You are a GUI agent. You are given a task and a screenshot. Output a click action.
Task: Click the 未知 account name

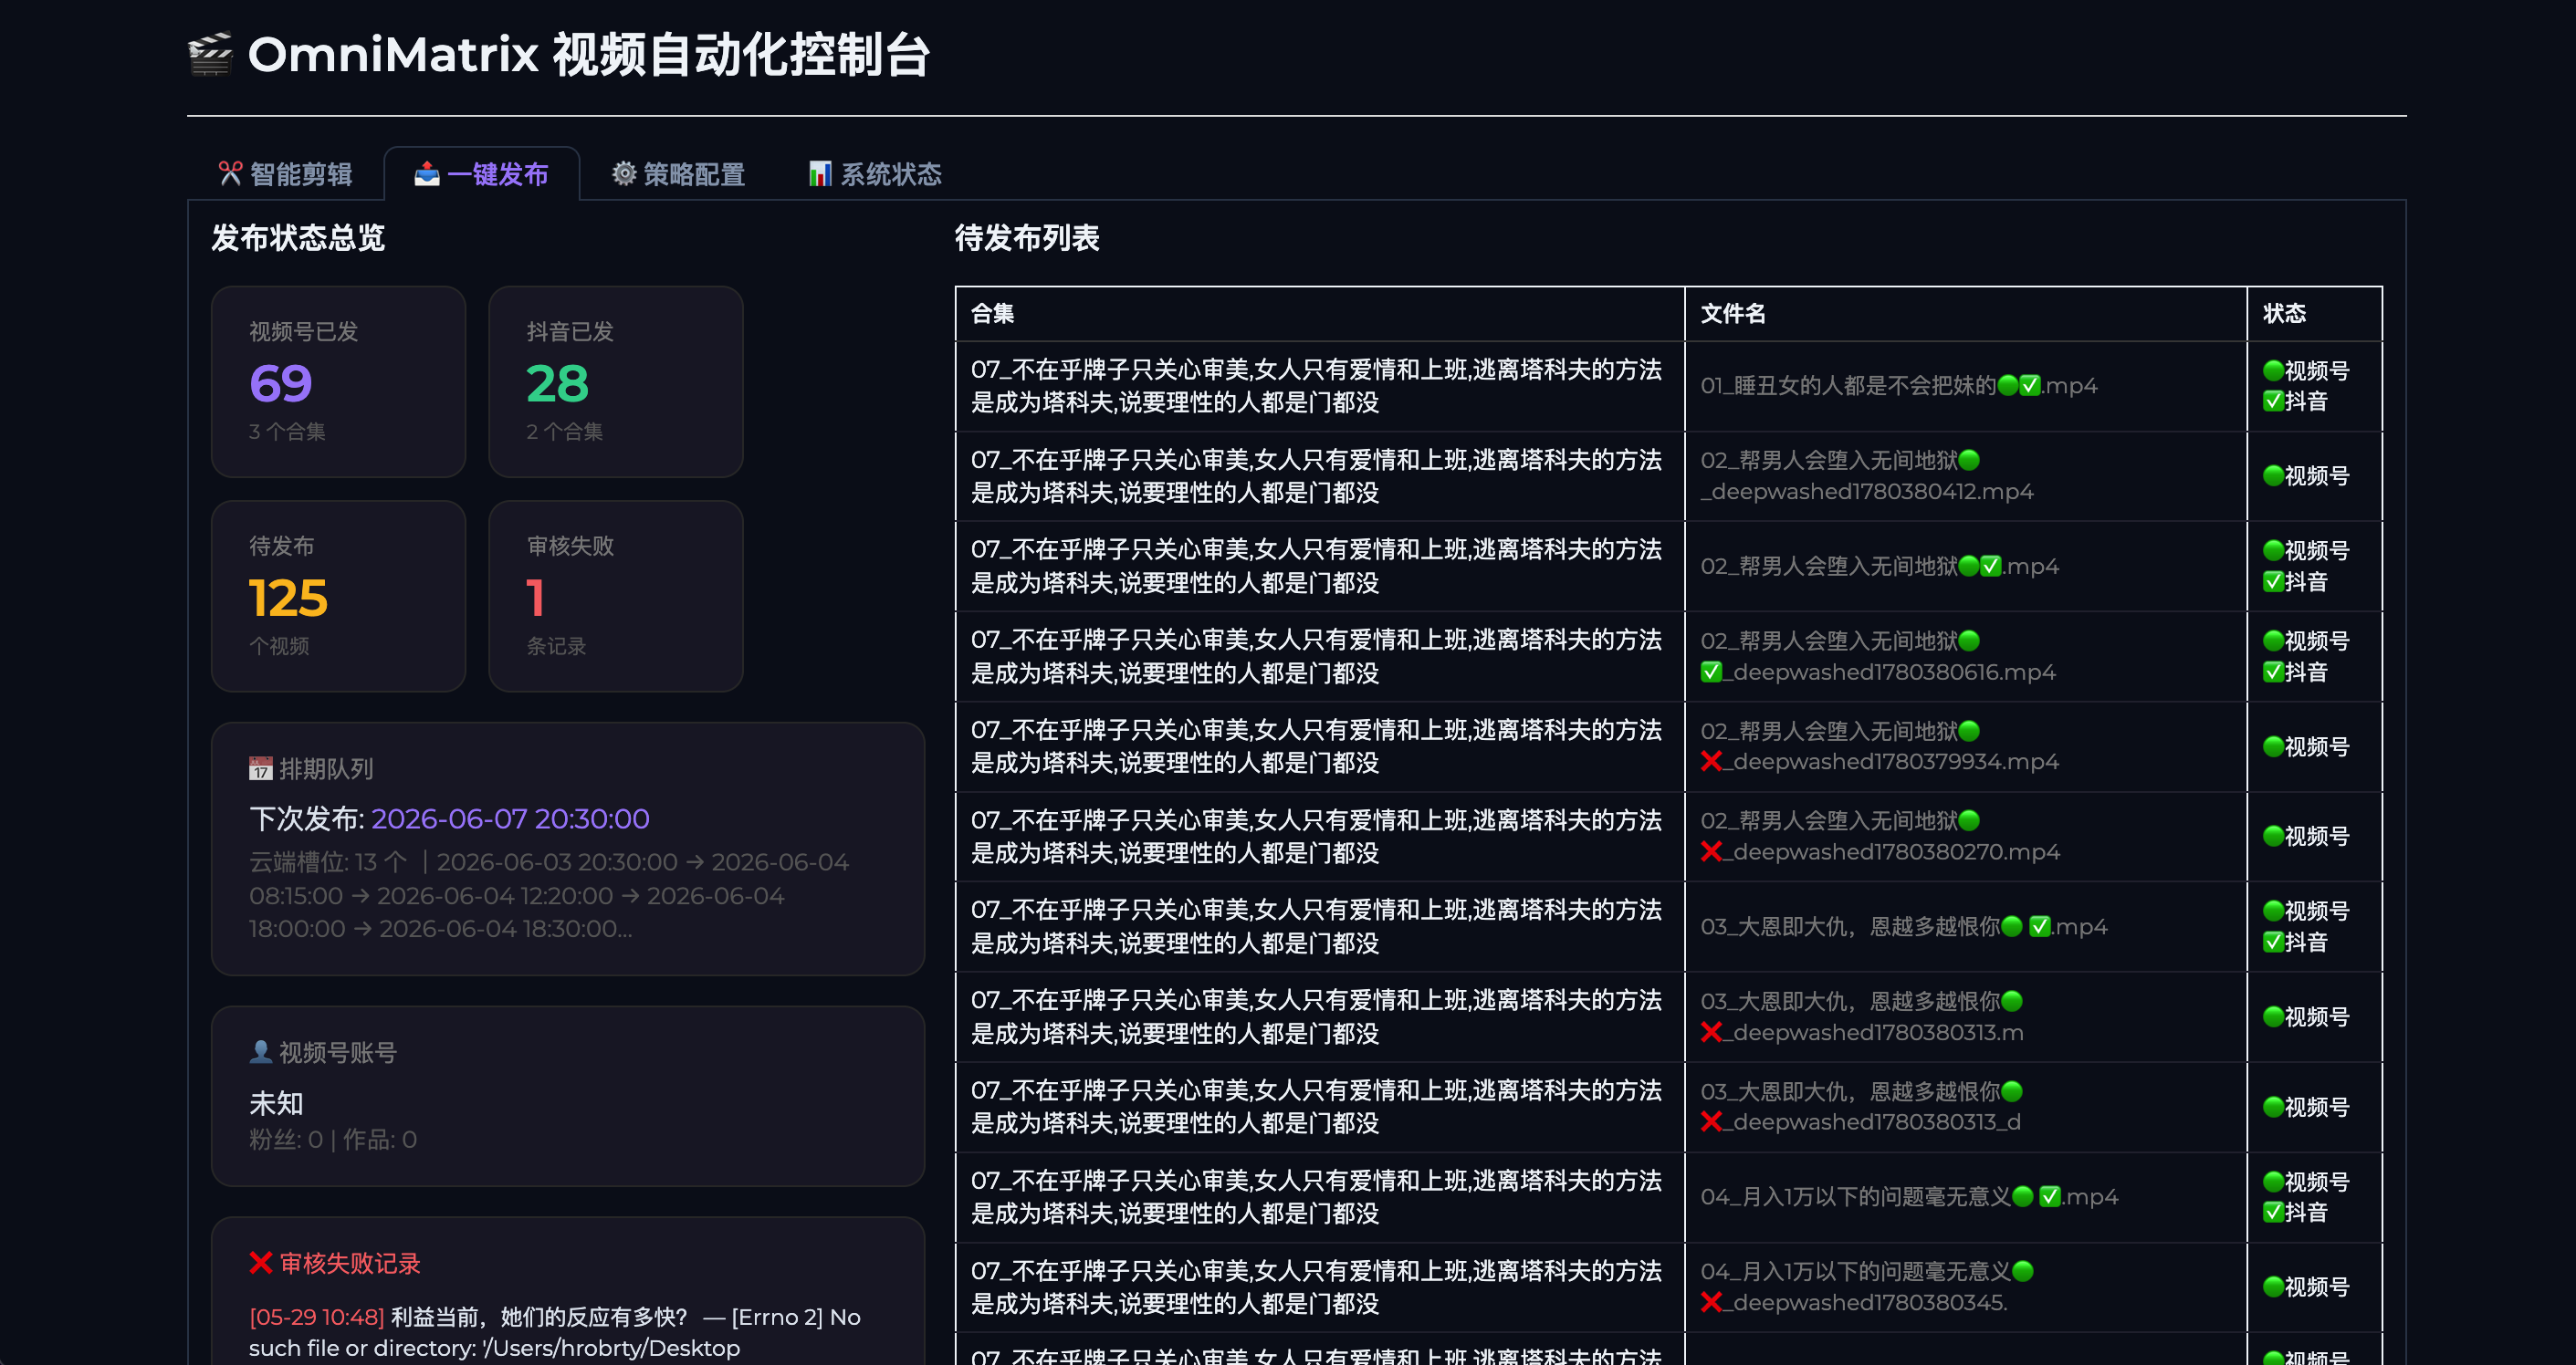(276, 1103)
